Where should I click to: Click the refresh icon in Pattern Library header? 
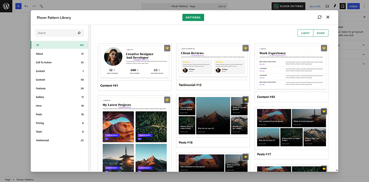pos(319,17)
